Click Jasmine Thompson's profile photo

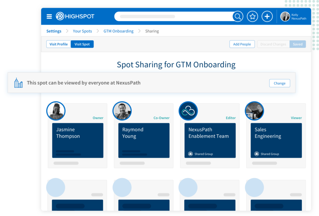tap(56, 111)
